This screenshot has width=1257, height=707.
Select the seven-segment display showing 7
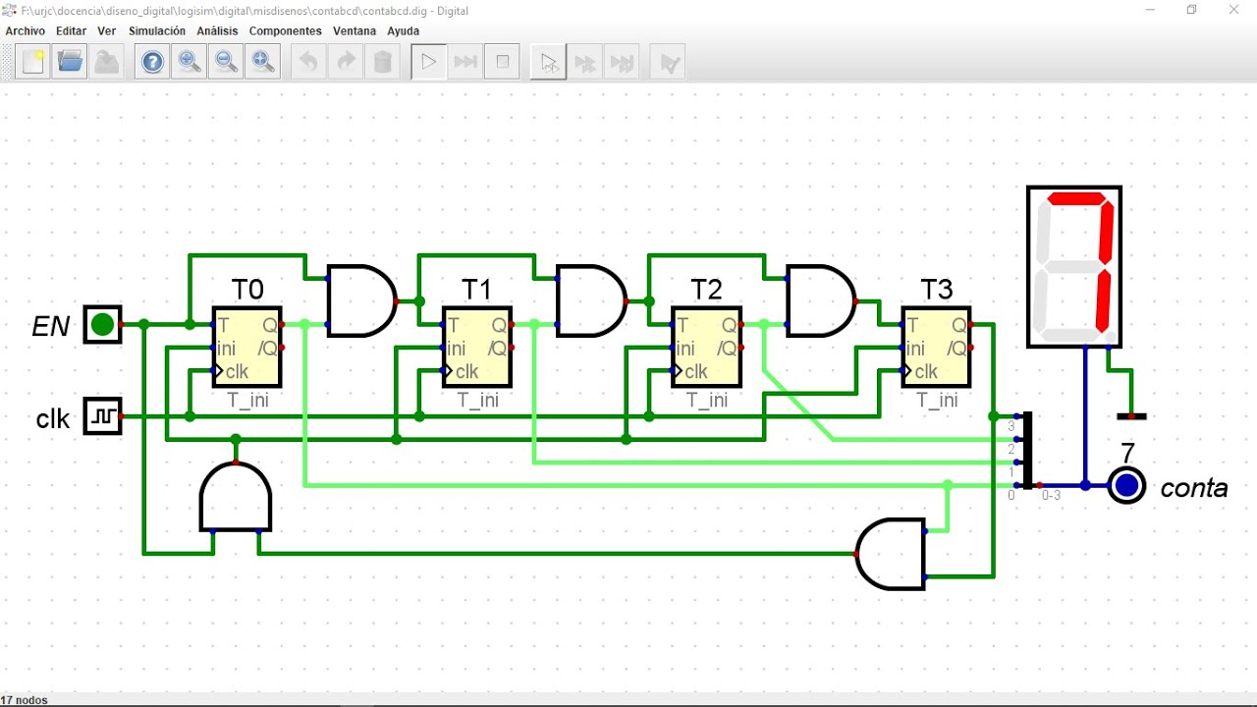point(1074,267)
